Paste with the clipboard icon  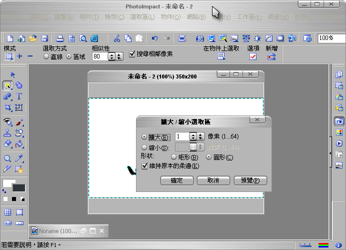click(x=139, y=38)
